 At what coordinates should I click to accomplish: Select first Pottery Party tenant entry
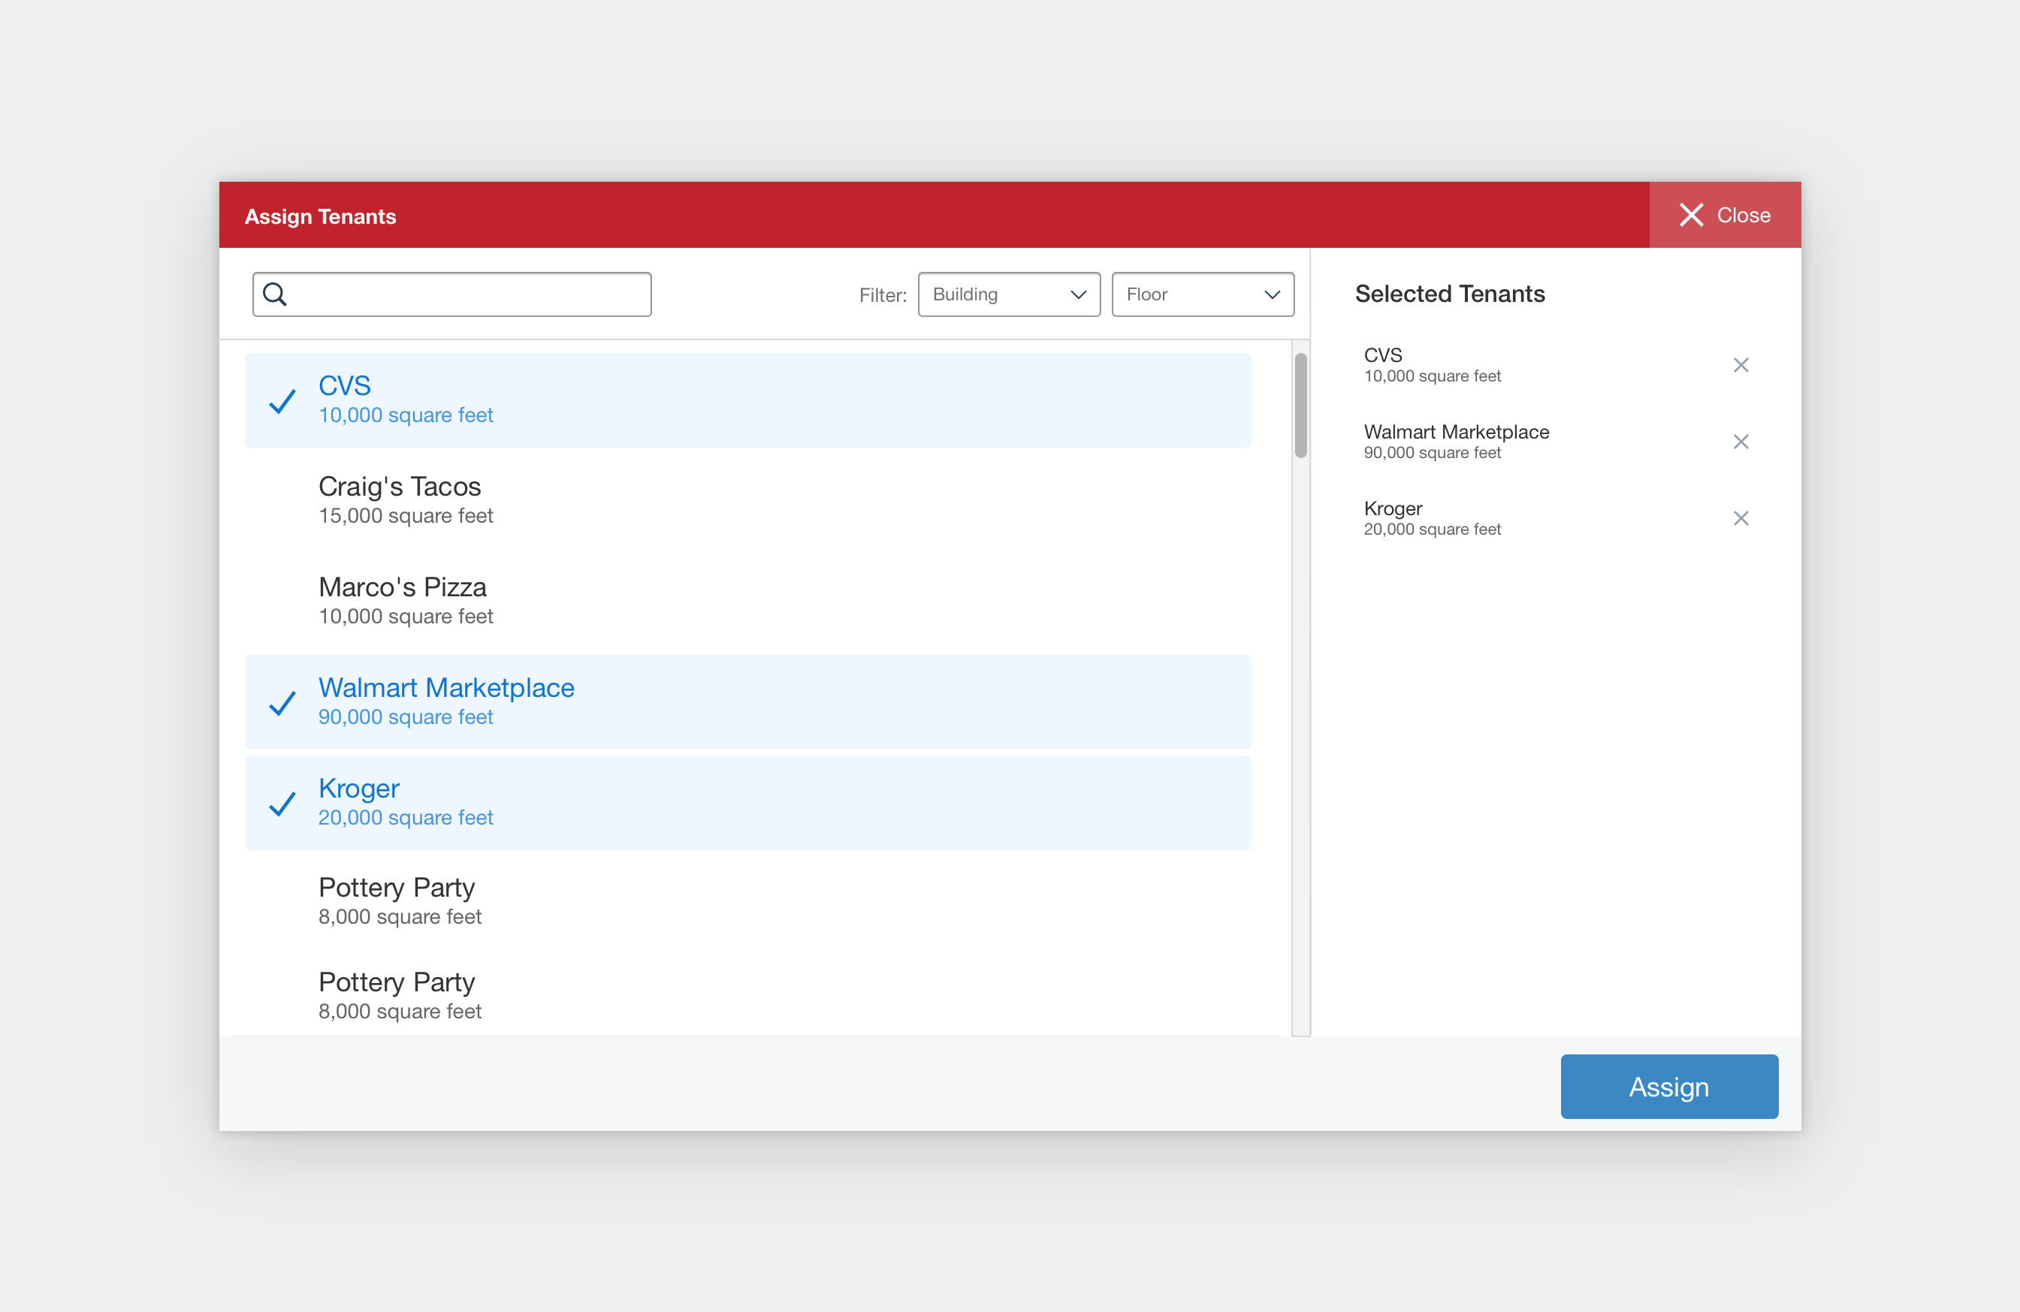(747, 901)
